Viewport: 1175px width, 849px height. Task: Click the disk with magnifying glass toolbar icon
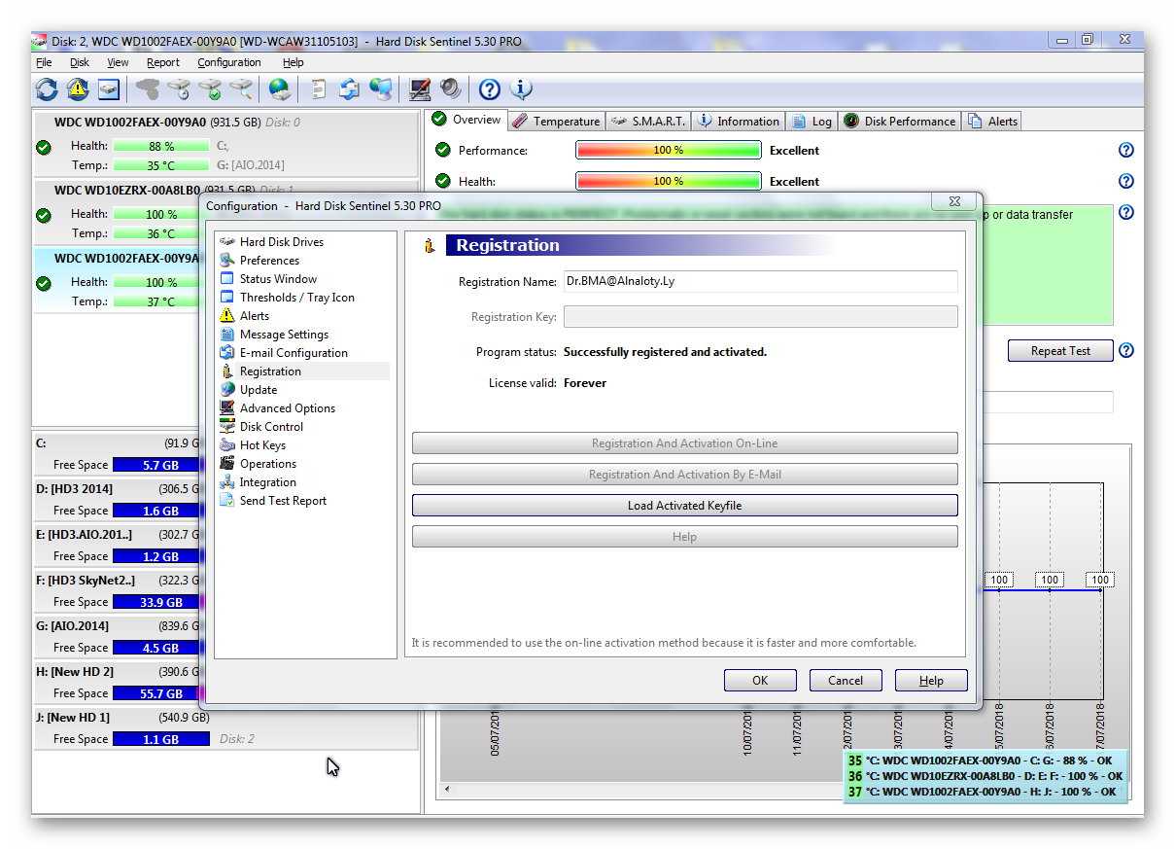pyautogui.click(x=241, y=89)
